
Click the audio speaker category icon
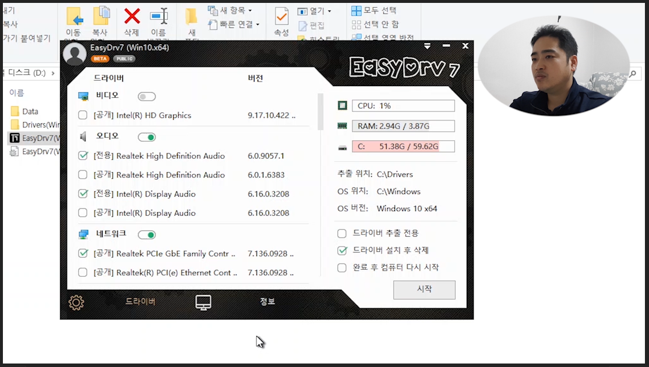[83, 137]
